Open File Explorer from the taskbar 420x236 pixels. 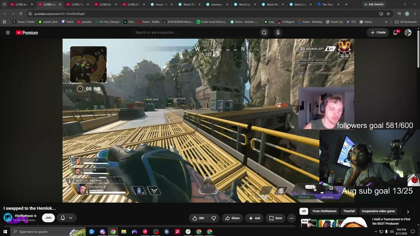(124, 232)
